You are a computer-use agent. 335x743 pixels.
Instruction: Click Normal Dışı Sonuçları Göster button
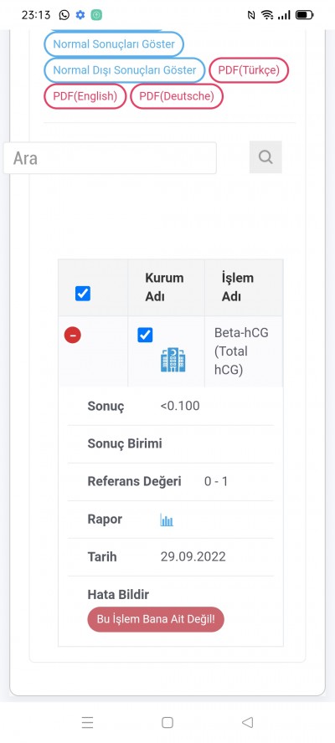(124, 70)
